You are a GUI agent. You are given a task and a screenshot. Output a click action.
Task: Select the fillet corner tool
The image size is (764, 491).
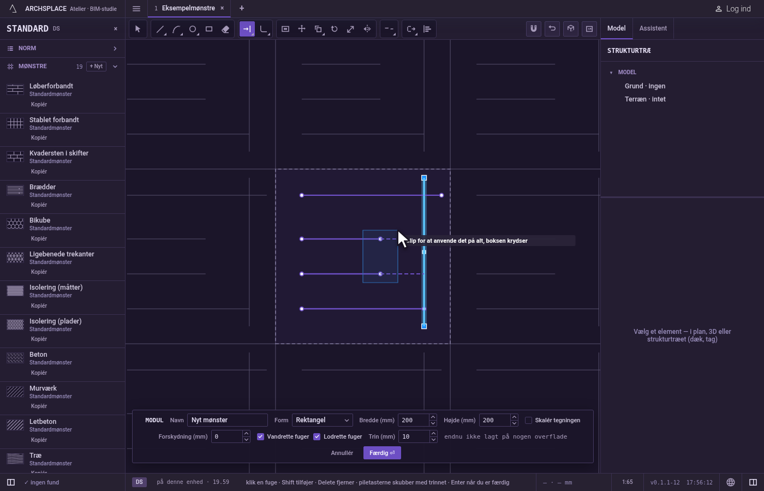point(264,29)
